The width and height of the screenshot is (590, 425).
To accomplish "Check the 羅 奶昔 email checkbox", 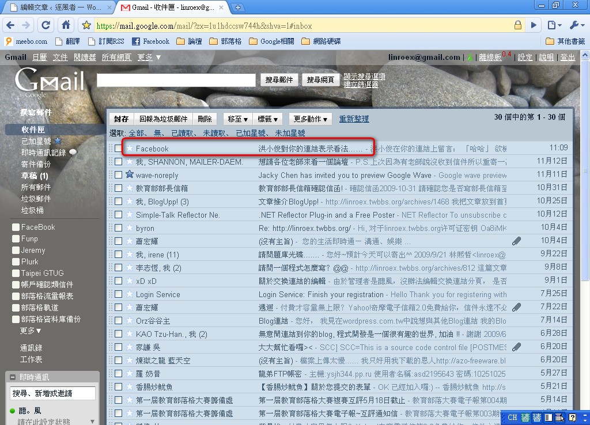I will [119, 374].
